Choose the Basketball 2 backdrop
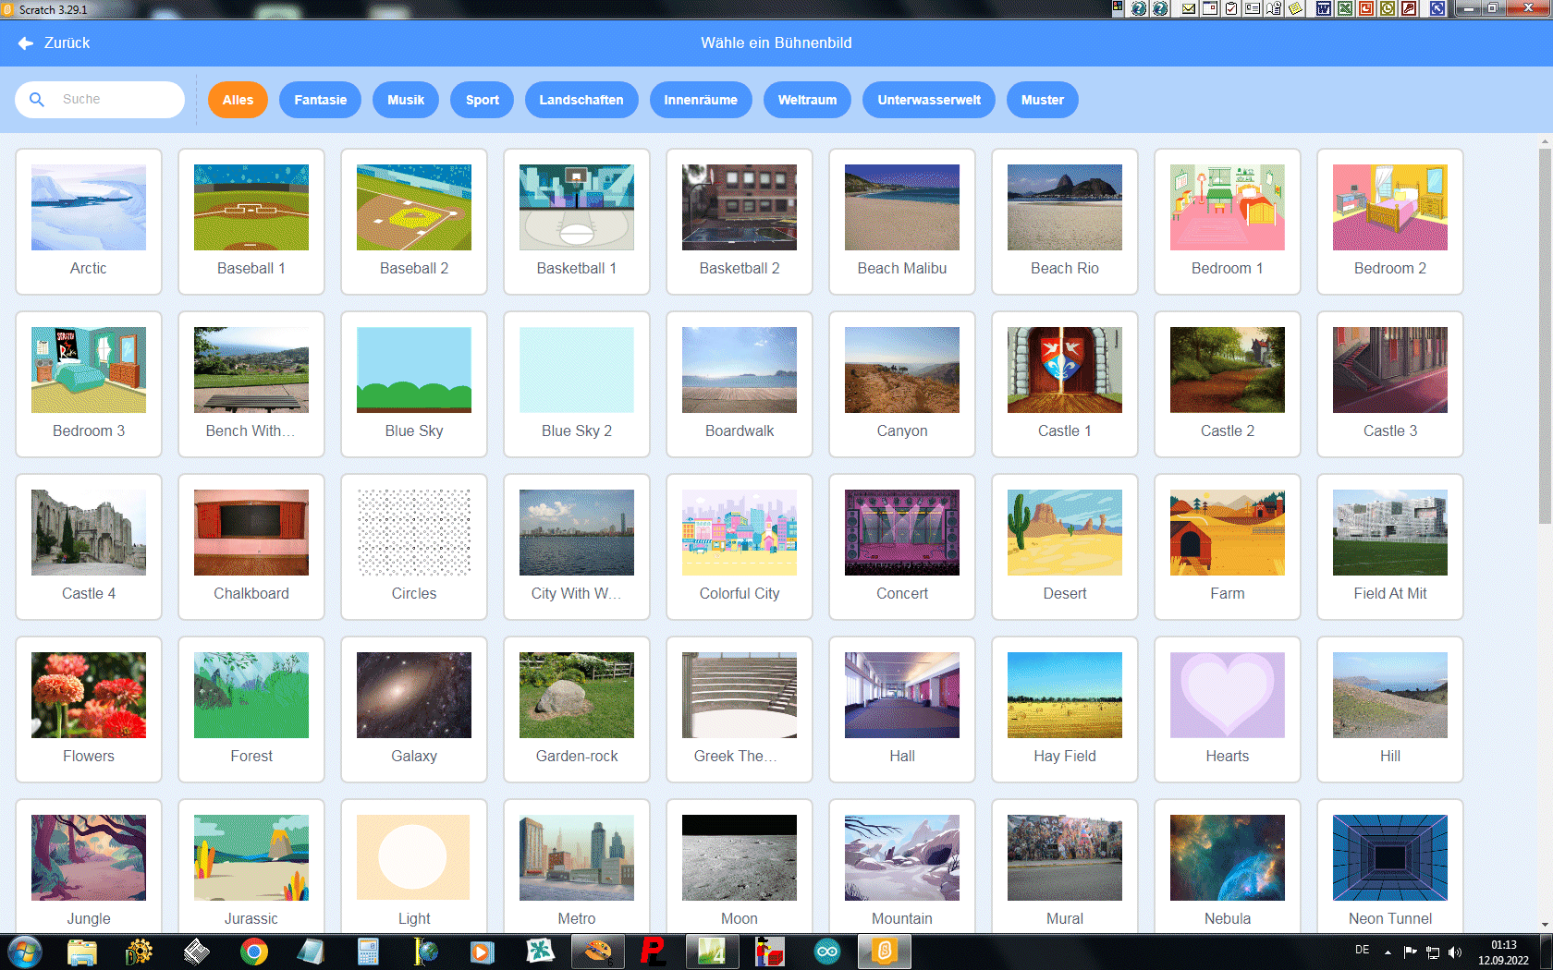This screenshot has width=1553, height=970. point(740,222)
